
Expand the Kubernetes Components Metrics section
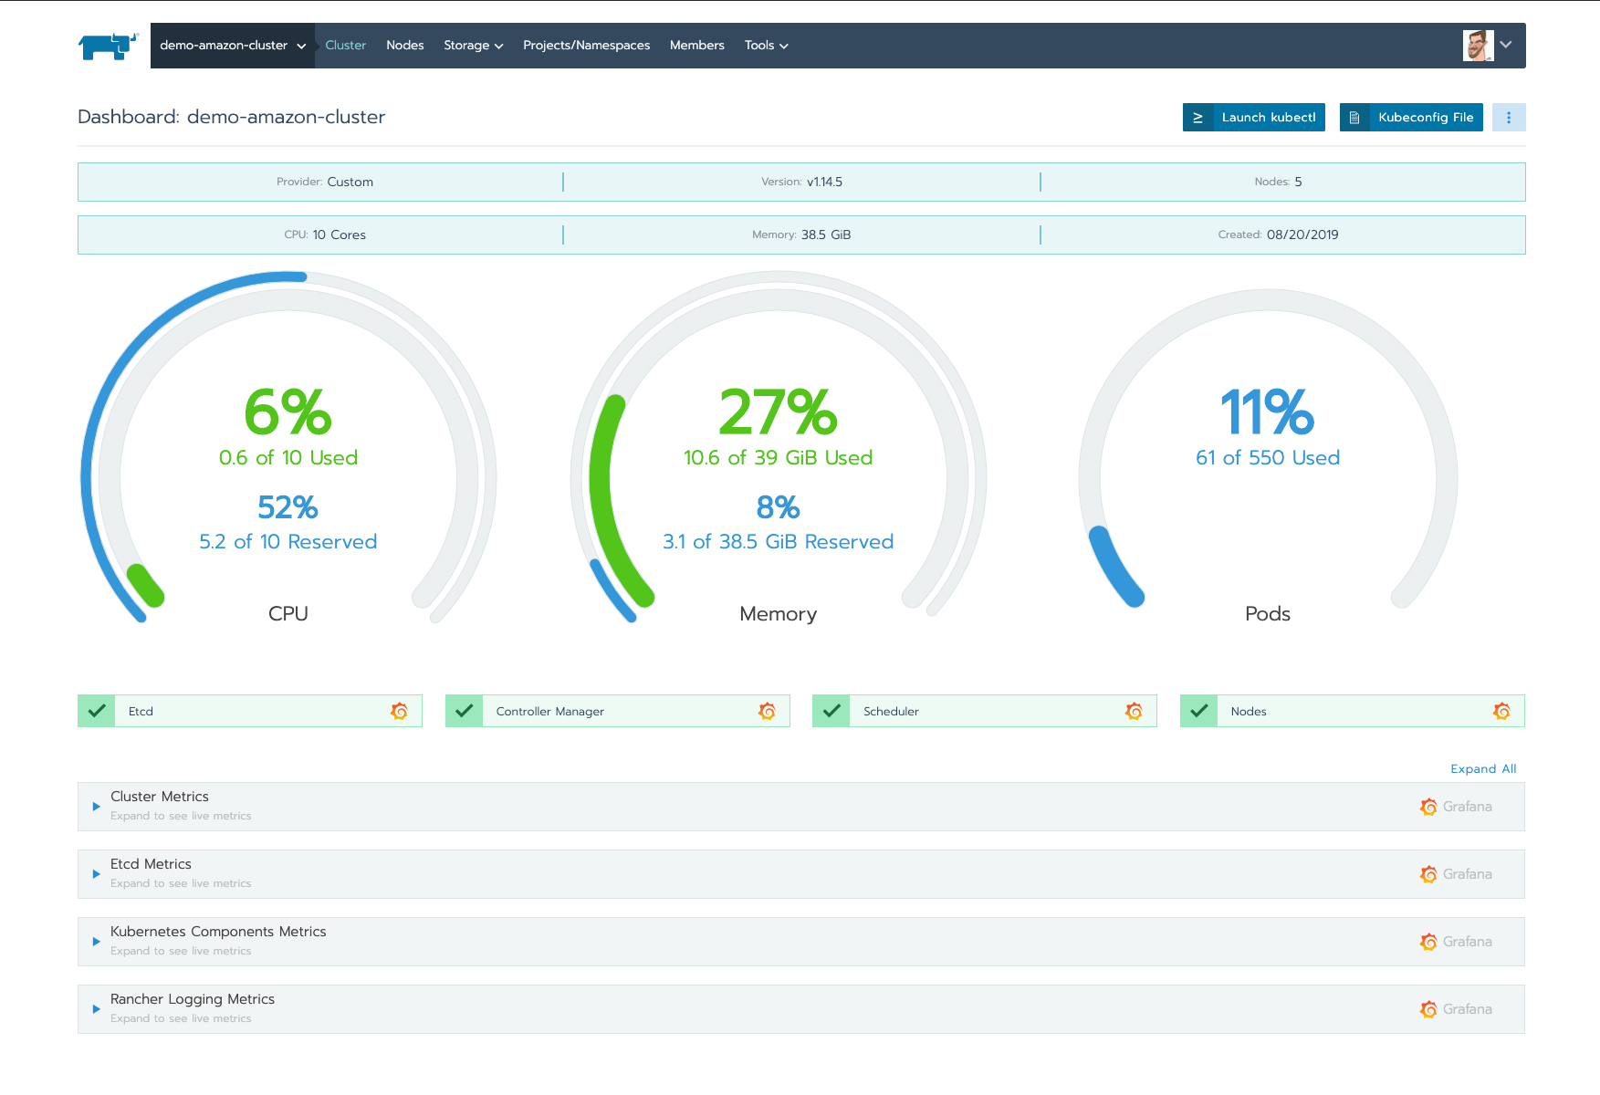pos(96,942)
